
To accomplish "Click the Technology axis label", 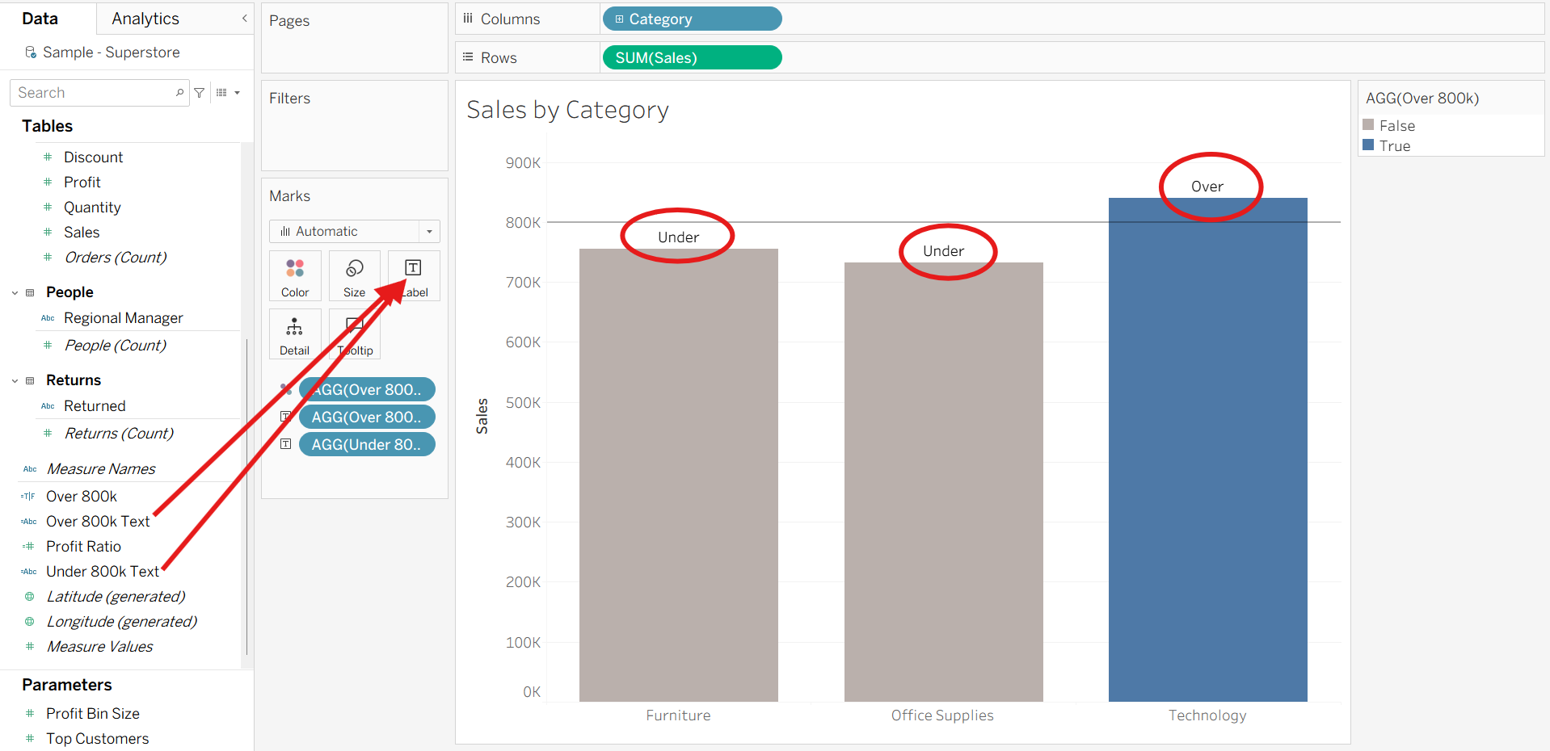I will point(1207,715).
